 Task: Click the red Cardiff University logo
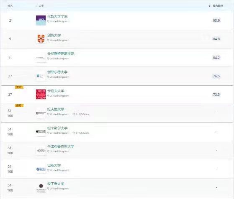41,94
